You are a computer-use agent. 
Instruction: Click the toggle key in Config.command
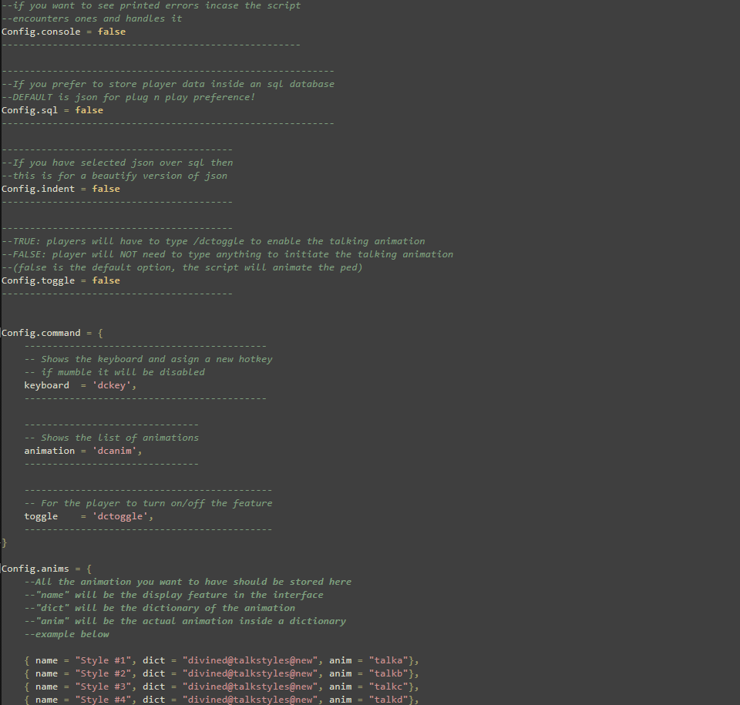pos(41,516)
